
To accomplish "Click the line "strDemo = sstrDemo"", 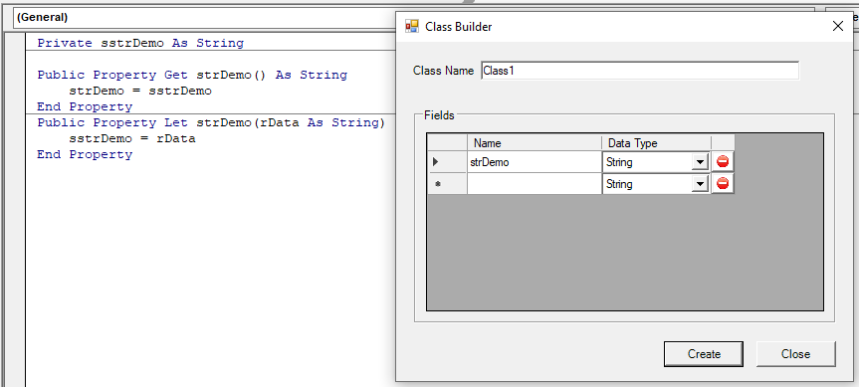I will (140, 91).
